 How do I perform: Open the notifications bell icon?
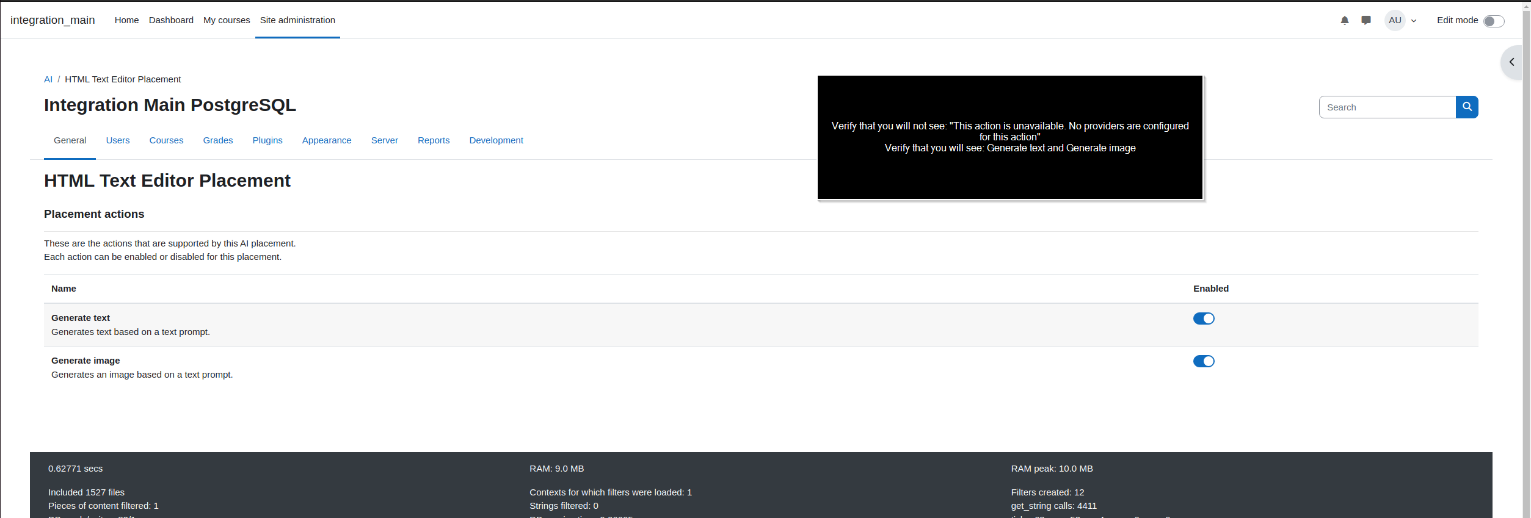point(1344,21)
